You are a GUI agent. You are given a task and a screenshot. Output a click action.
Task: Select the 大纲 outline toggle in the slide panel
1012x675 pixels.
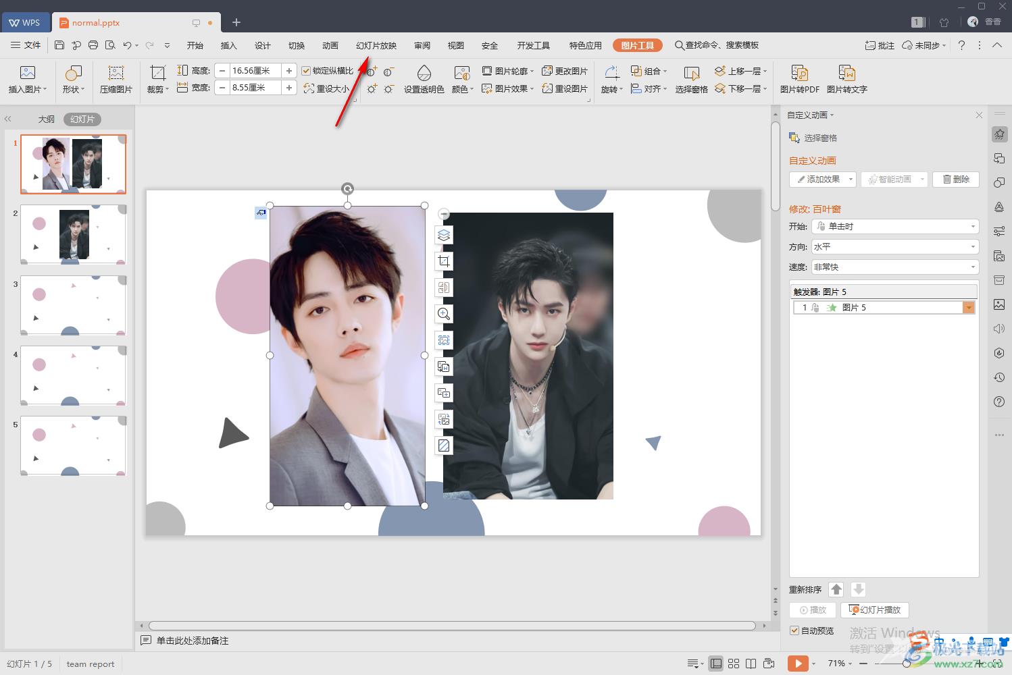coord(46,119)
